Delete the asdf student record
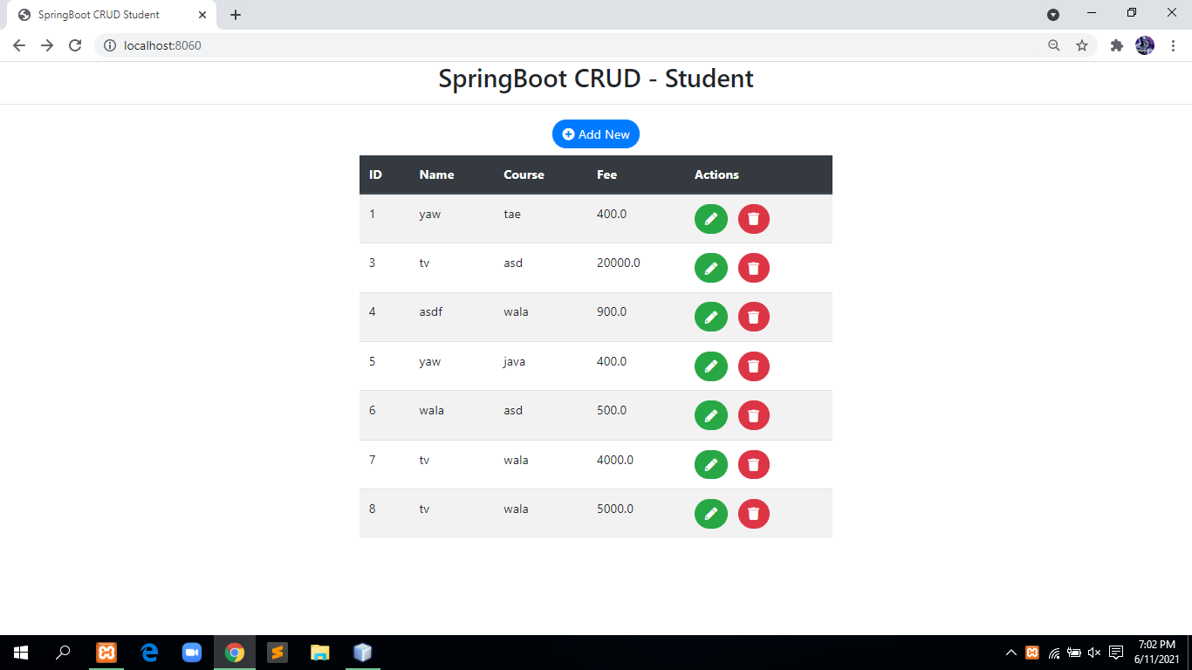The image size is (1192, 670). pos(753,317)
